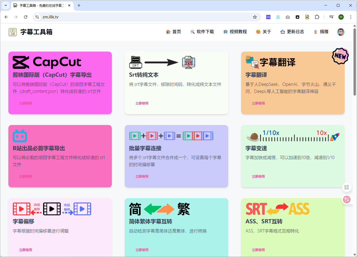The width and height of the screenshot is (357, 257).
Task: Open a new tab with the plus button
Action: click(x=79, y=5)
